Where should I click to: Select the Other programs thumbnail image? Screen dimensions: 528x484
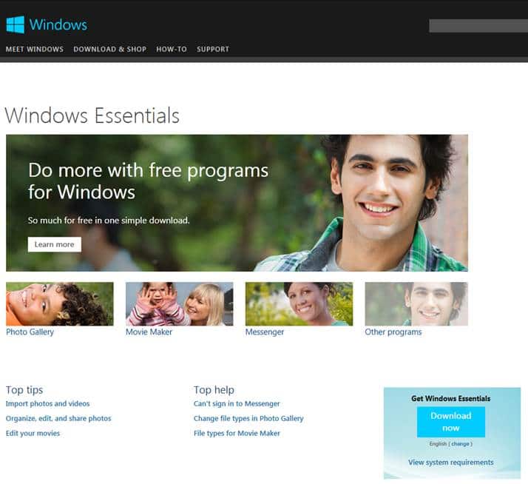[x=416, y=303]
